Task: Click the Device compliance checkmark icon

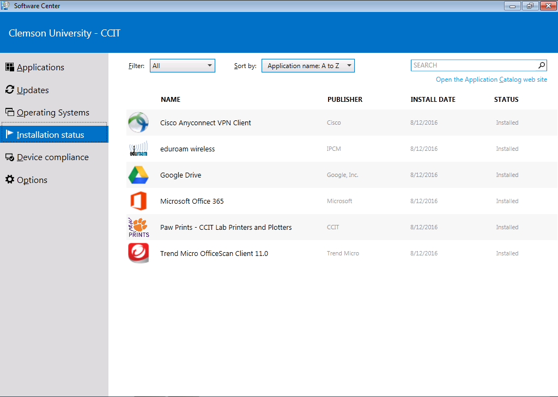Action: pos(10,157)
